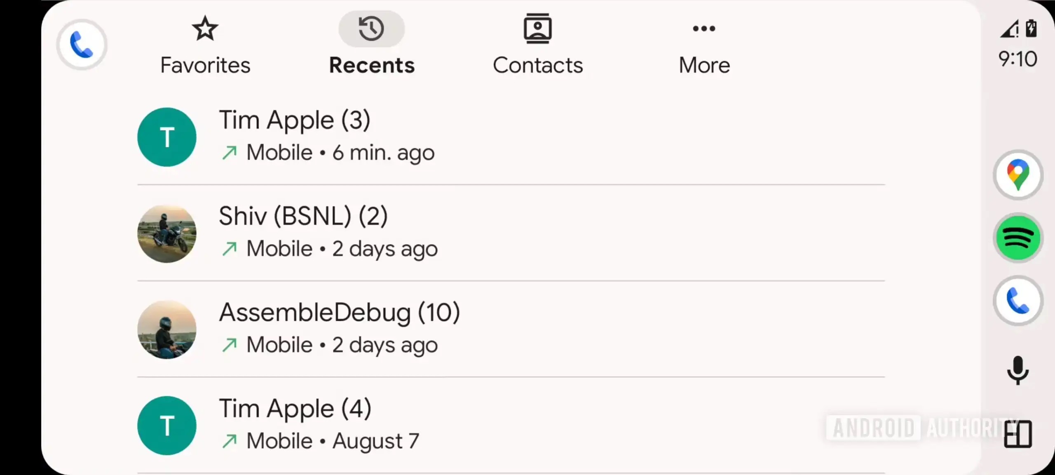The image size is (1055, 475).
Task: Activate the voice assistant microphone
Action: coord(1017,370)
